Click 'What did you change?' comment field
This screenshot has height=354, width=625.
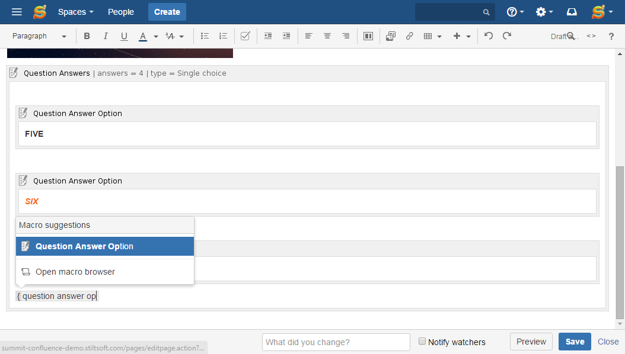click(x=336, y=342)
